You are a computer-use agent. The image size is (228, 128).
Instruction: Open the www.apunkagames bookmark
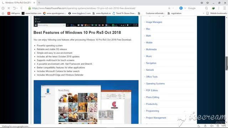[x=55, y=14]
